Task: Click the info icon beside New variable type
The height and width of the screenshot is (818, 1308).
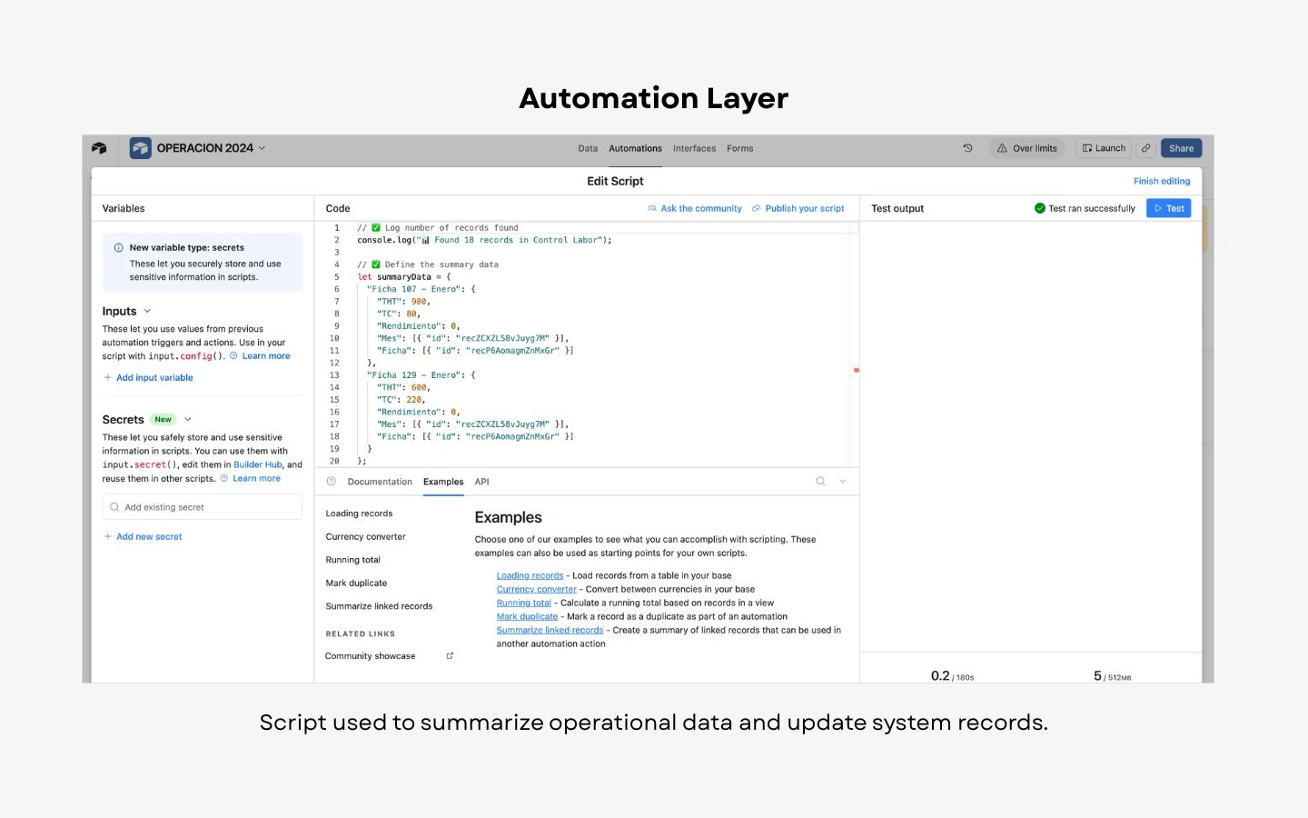Action: (118, 247)
